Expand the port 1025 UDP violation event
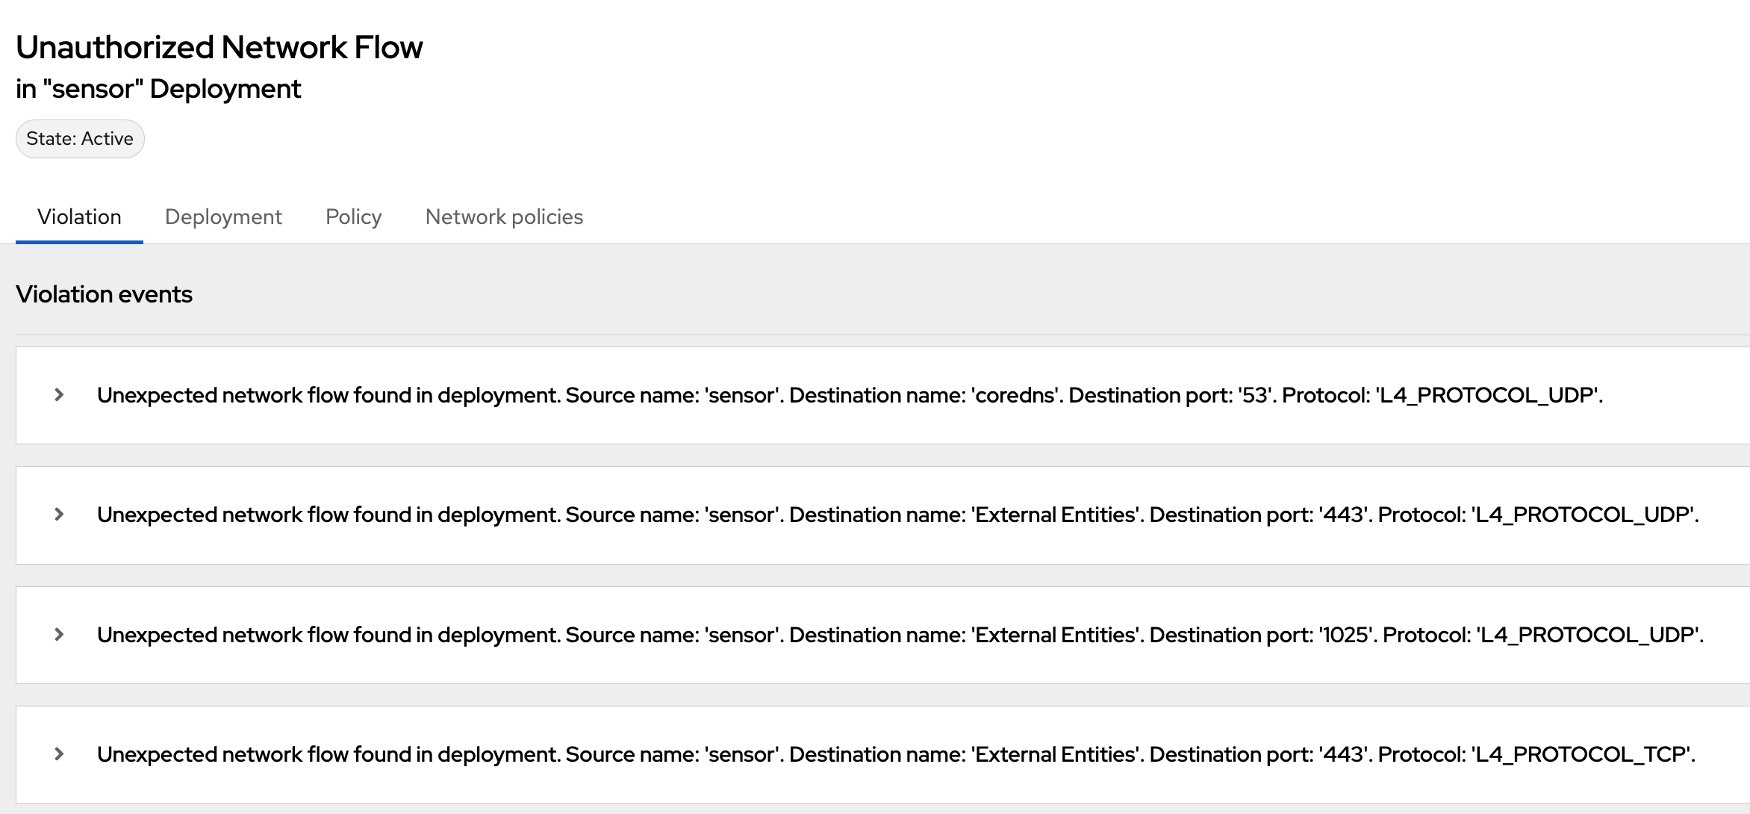 point(59,635)
